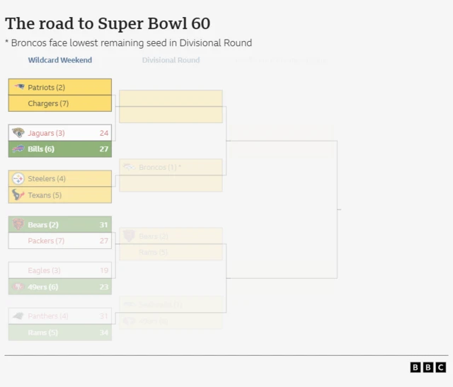The width and height of the screenshot is (453, 387).
Task: Click the Bills buffalo logo
Action: 18,149
